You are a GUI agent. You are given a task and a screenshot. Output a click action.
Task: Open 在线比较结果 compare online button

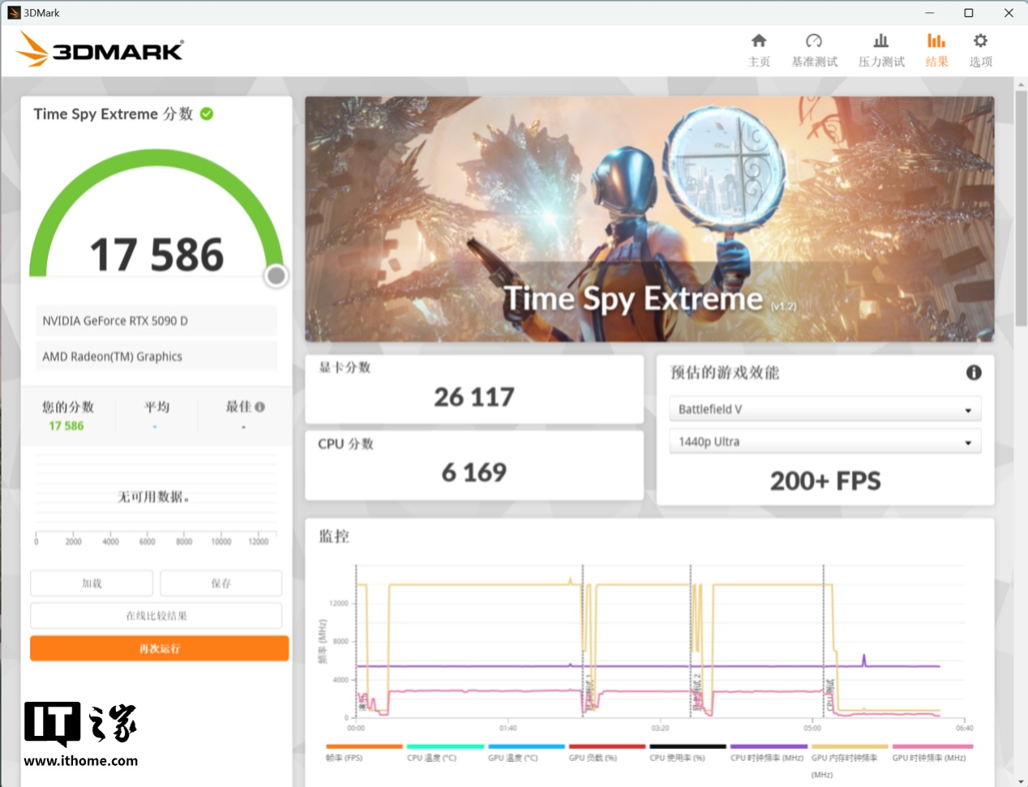pyautogui.click(x=156, y=616)
